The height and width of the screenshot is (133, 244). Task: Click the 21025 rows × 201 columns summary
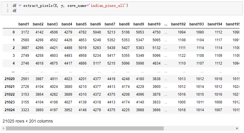[28, 121]
